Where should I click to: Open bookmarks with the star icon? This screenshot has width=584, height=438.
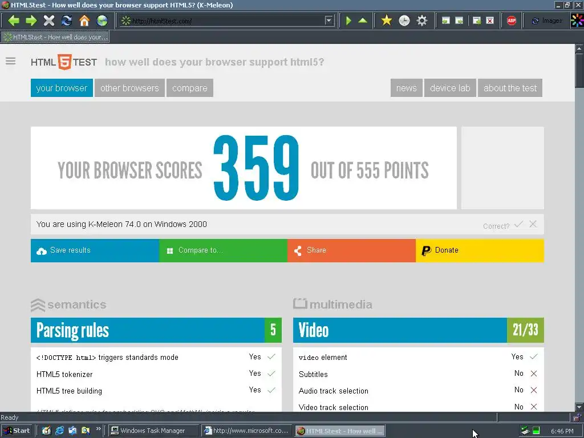click(x=387, y=21)
